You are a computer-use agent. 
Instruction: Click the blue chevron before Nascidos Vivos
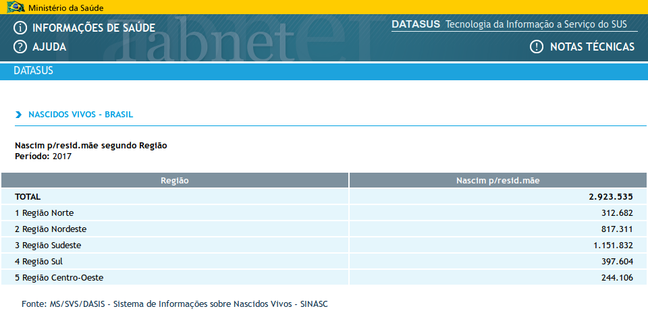coord(18,115)
